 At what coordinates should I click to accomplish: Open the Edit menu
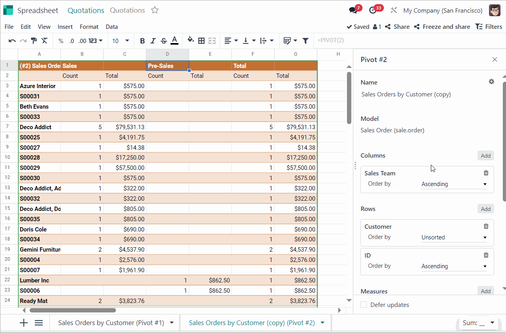tap(26, 27)
